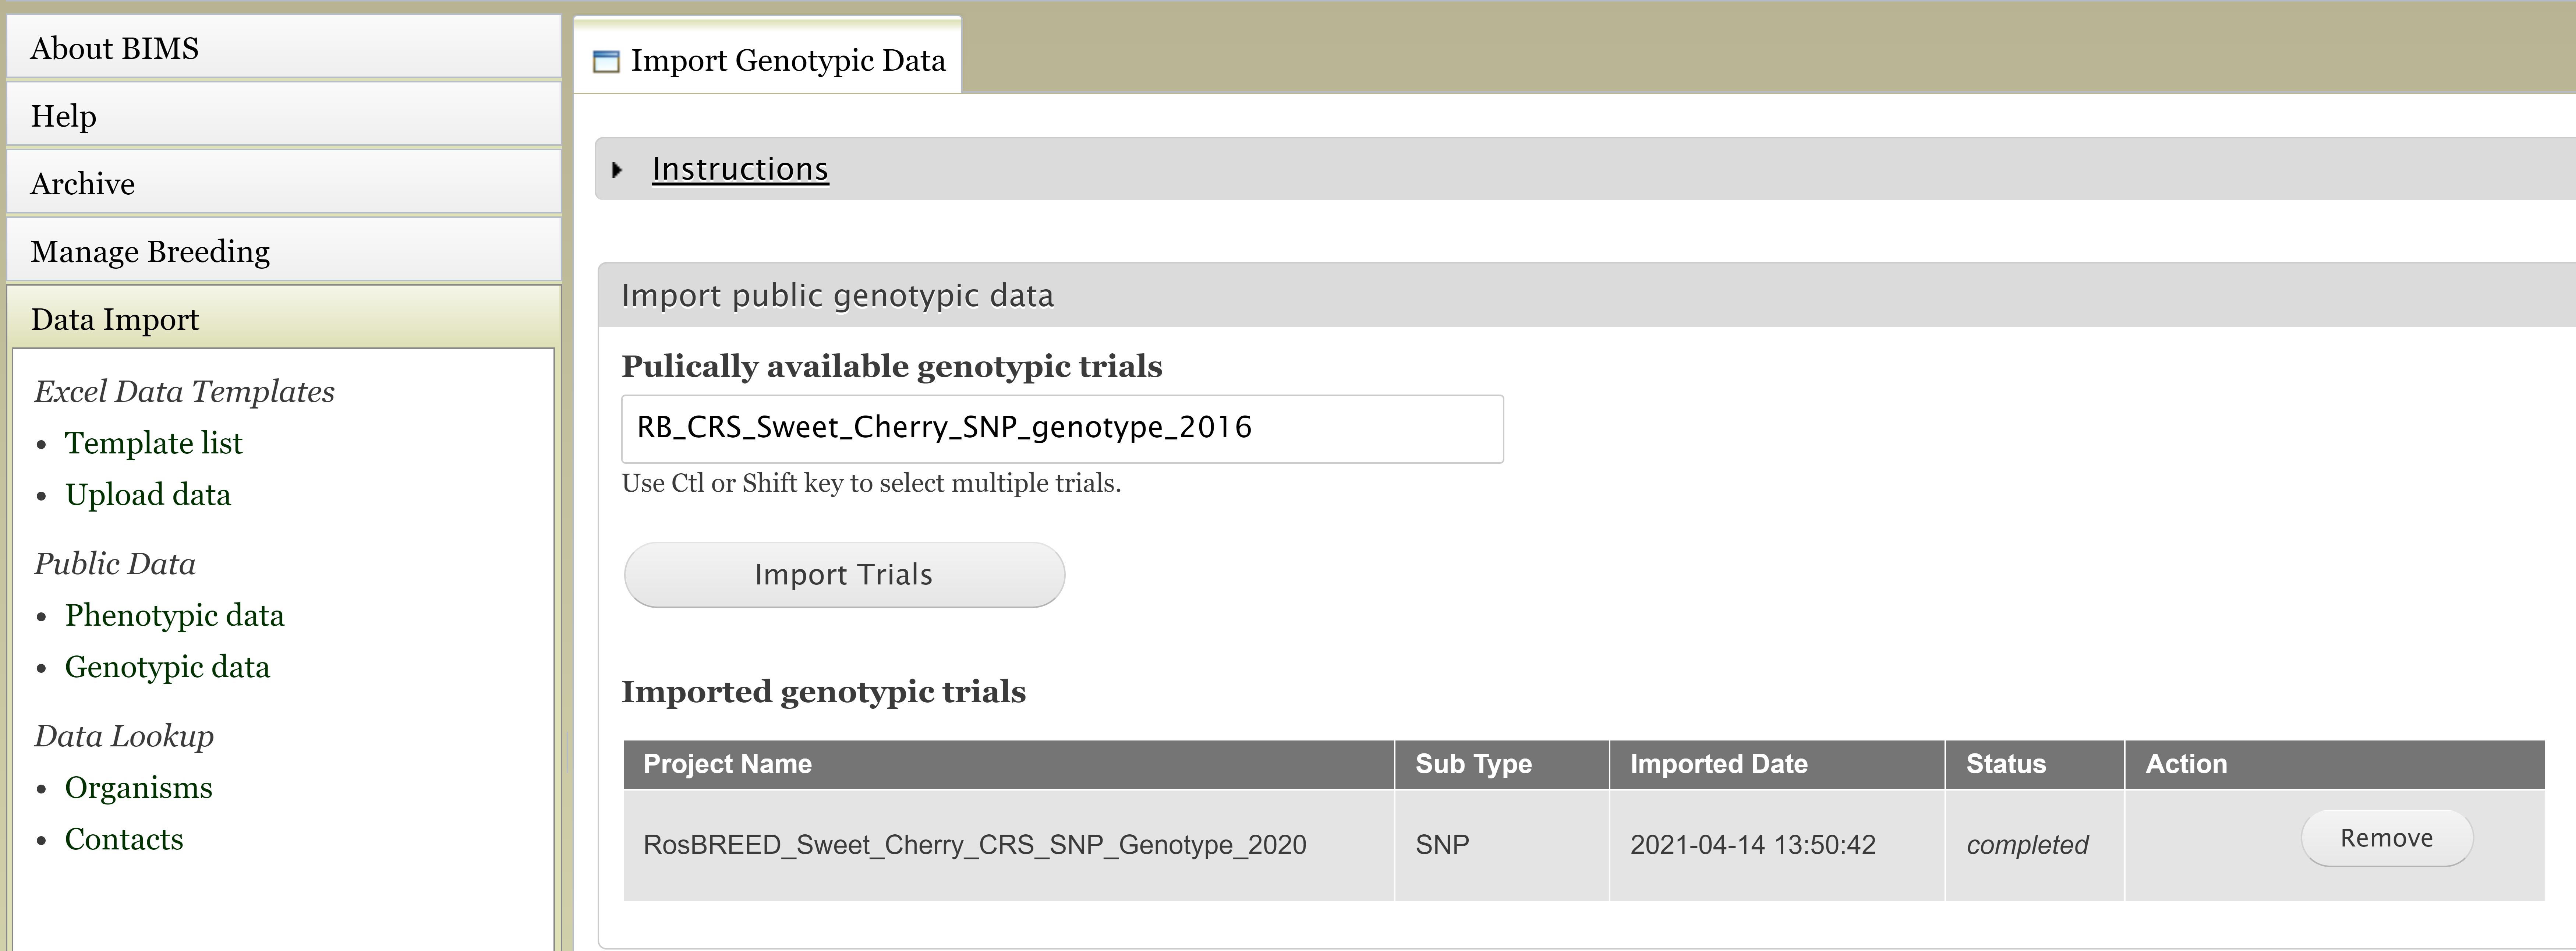Screen dimensions: 2576x951
Task: Open the About BIMS menu section
Action: pos(284,48)
